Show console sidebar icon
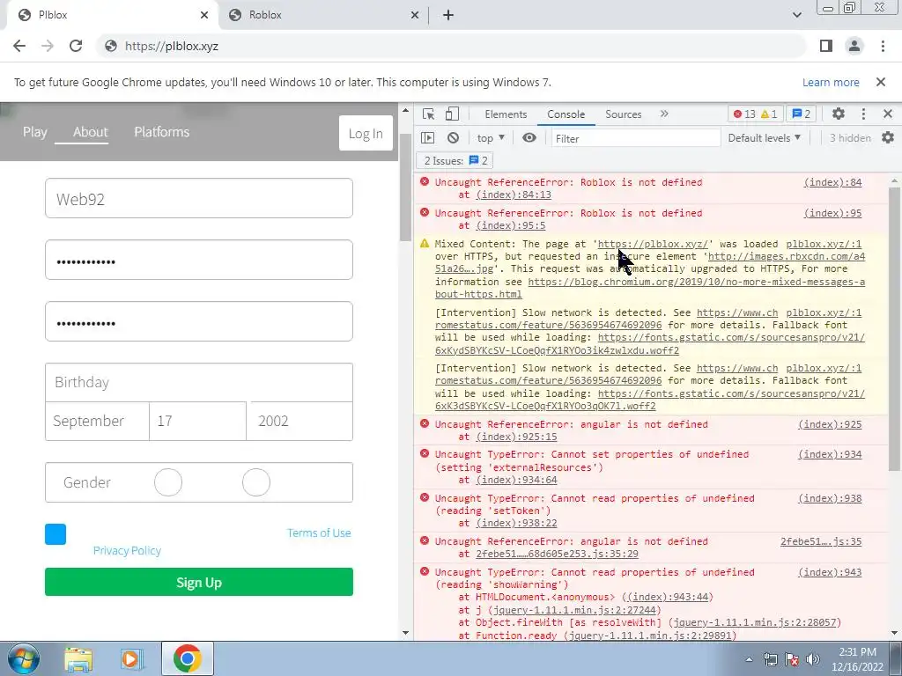The width and height of the screenshot is (902, 676). (428, 138)
